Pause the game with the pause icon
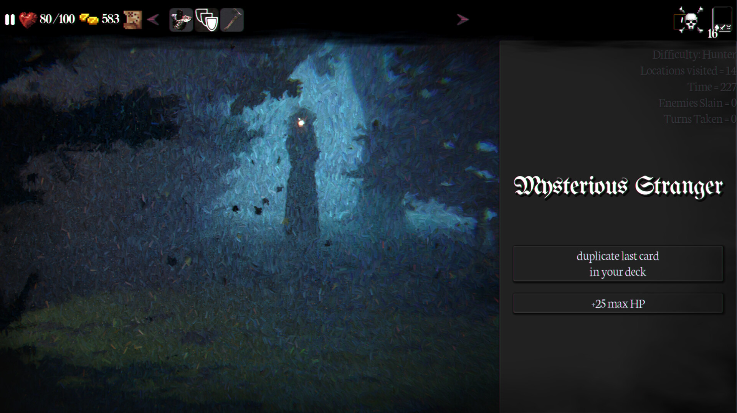This screenshot has width=737, height=413. tap(10, 19)
